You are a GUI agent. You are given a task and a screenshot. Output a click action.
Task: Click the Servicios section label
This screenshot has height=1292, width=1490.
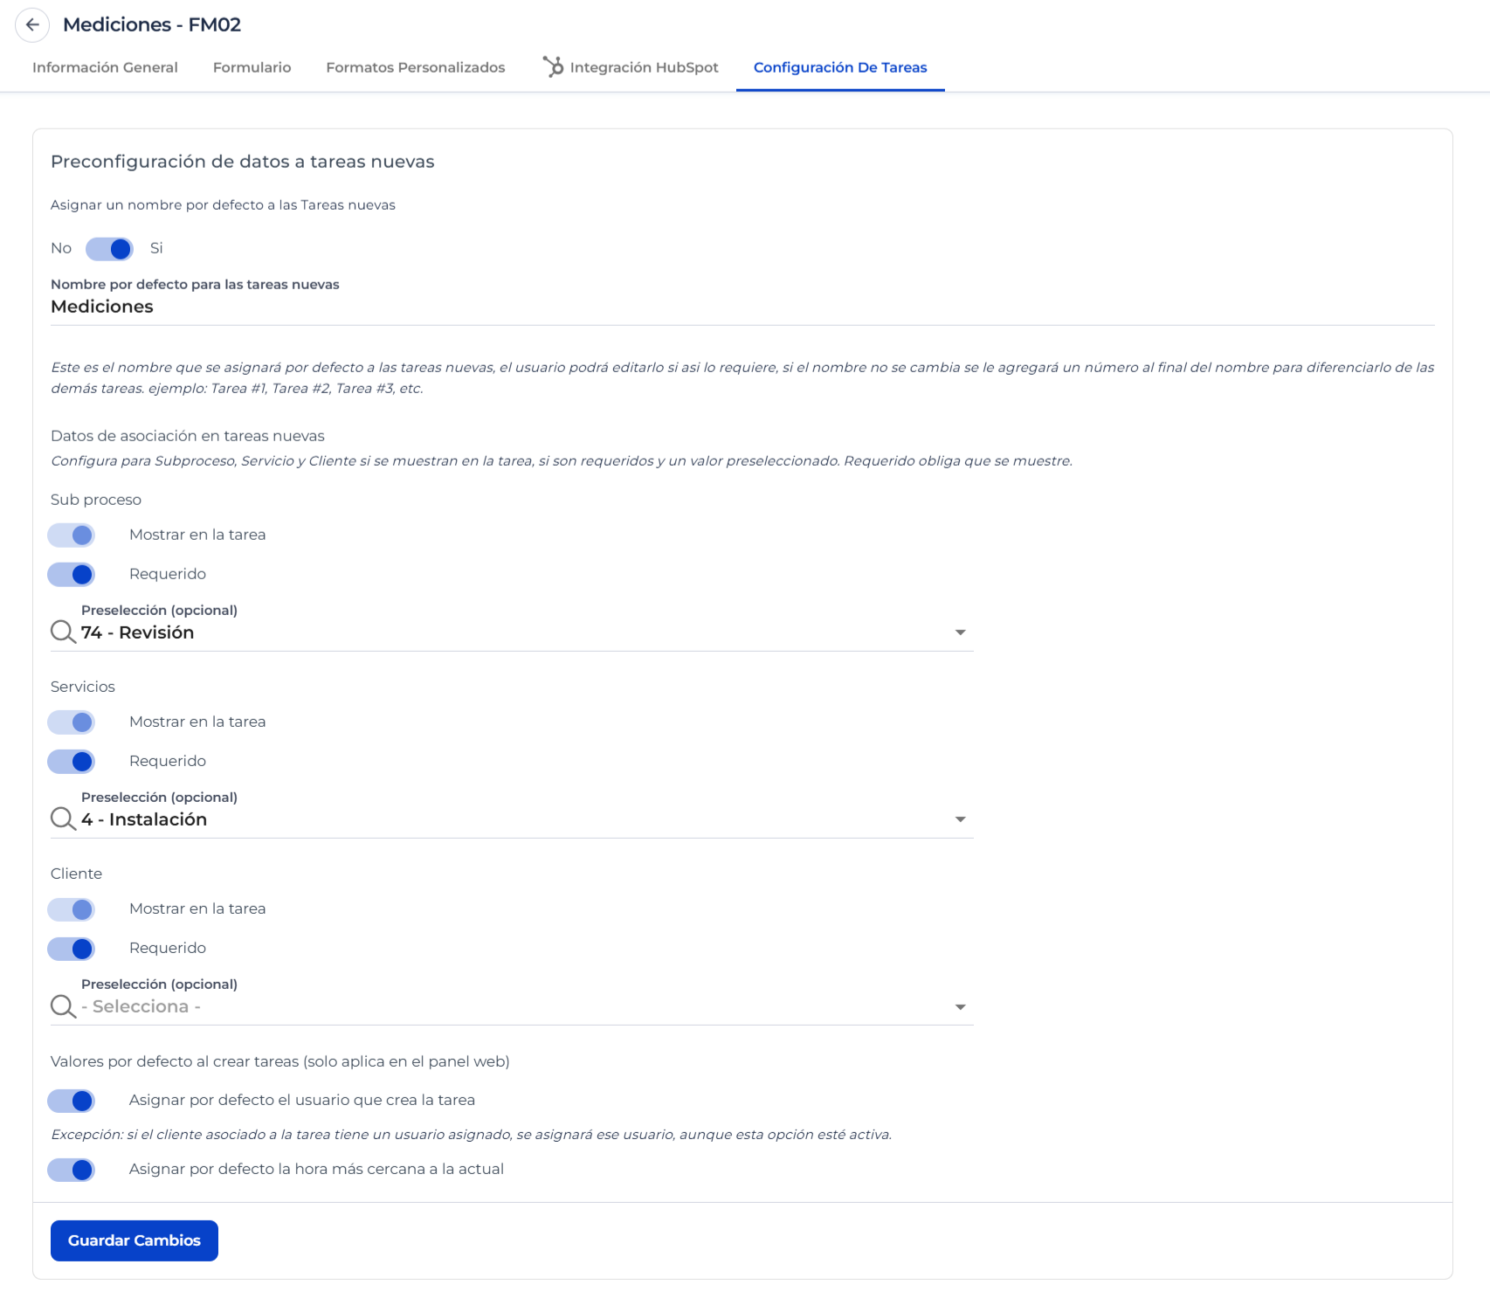coord(83,687)
